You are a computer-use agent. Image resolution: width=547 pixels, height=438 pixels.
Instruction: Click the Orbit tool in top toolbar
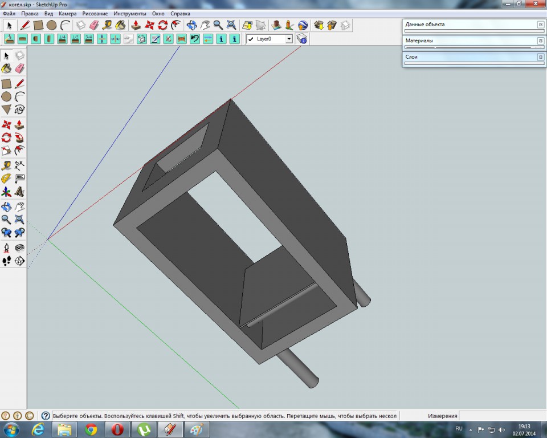pyautogui.click(x=191, y=25)
